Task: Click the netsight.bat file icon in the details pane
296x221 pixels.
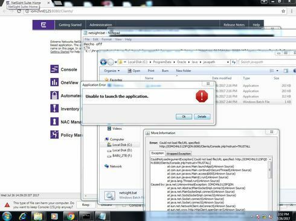Action: point(110,196)
